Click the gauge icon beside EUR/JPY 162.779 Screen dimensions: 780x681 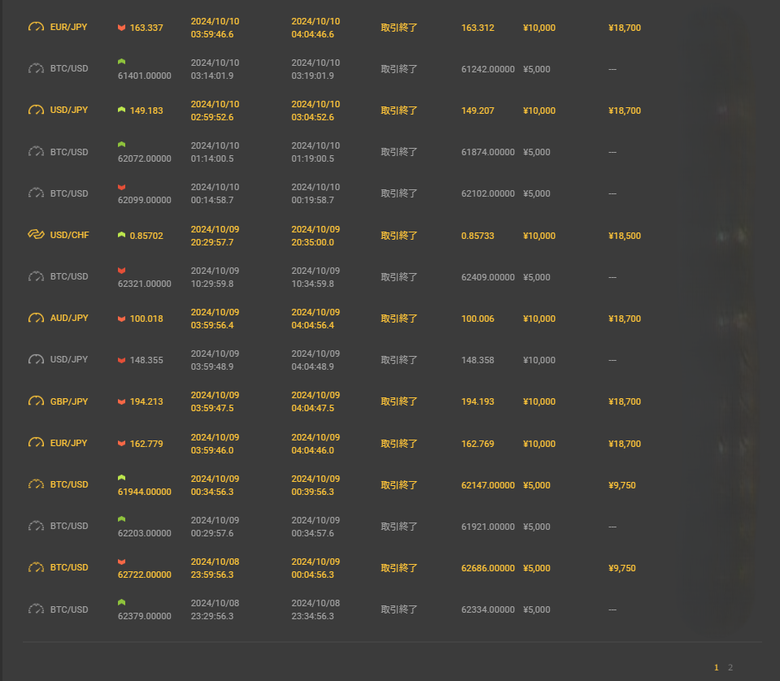(36, 442)
